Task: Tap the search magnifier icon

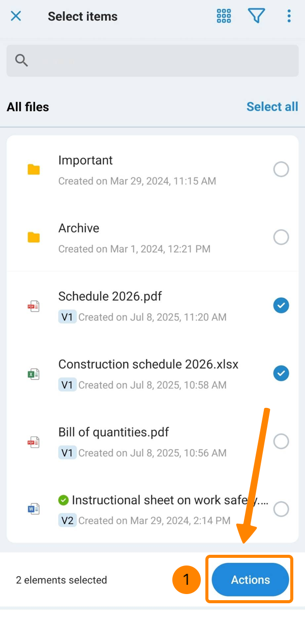Action: pyautogui.click(x=21, y=61)
